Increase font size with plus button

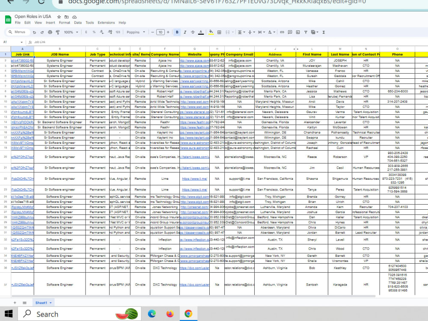click(x=168, y=32)
